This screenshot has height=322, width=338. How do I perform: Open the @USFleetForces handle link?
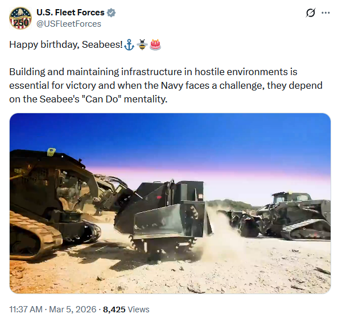click(x=69, y=24)
